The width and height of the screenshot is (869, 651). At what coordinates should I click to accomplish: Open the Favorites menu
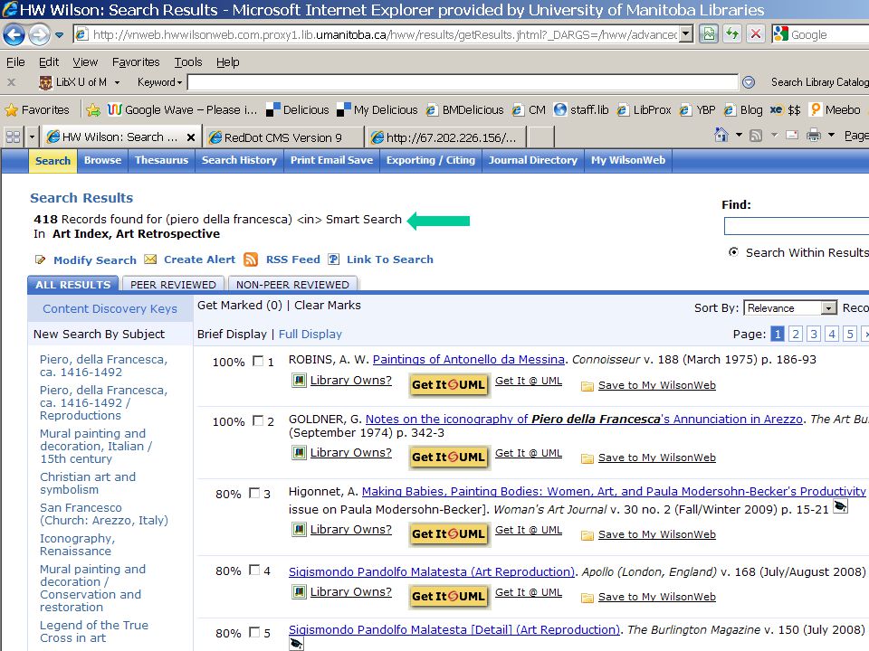coord(136,62)
